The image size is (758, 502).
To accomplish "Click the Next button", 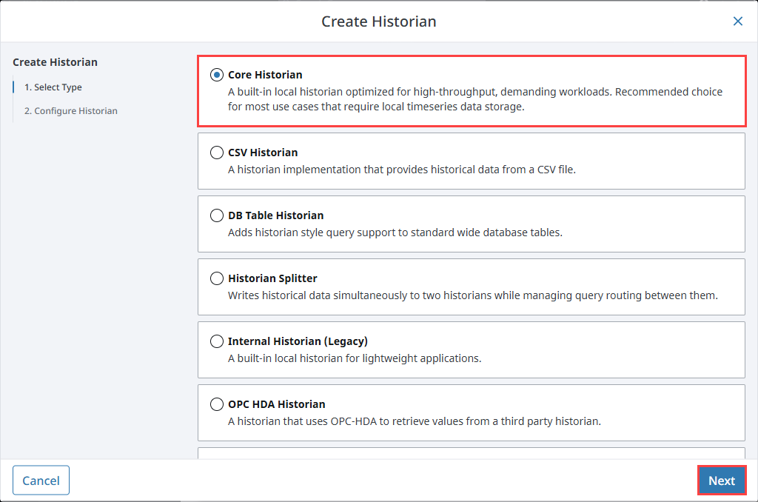I will click(722, 480).
